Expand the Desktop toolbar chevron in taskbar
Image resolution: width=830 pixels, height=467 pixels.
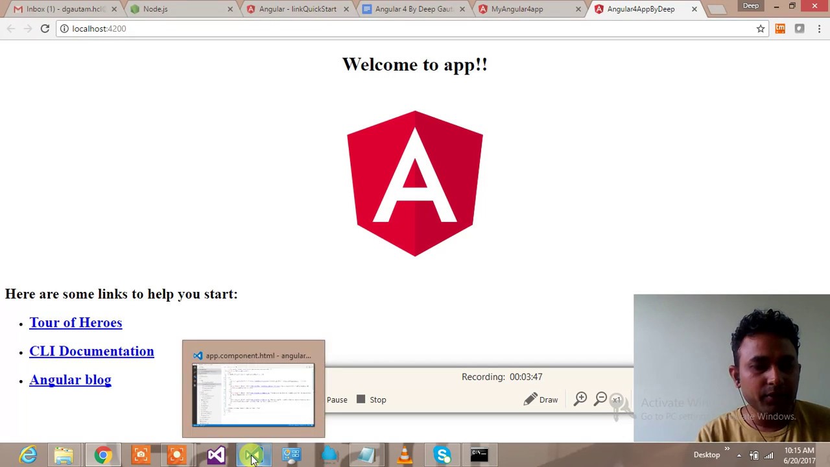point(727,449)
